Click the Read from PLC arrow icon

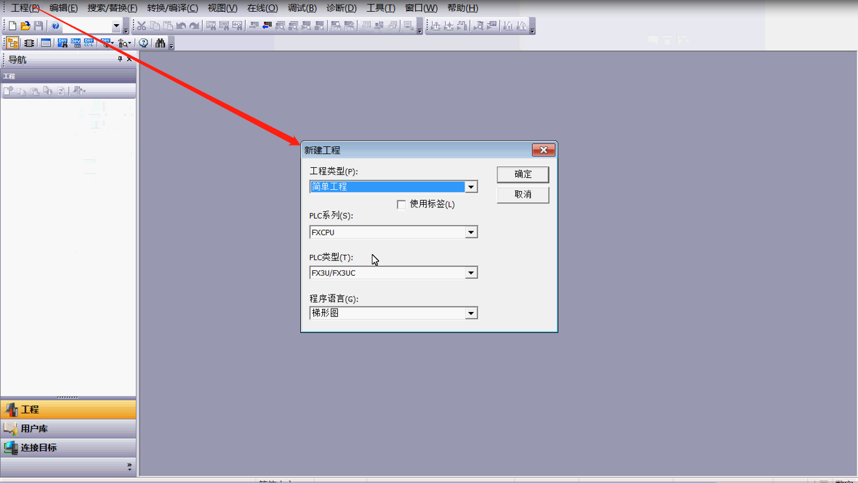point(266,26)
